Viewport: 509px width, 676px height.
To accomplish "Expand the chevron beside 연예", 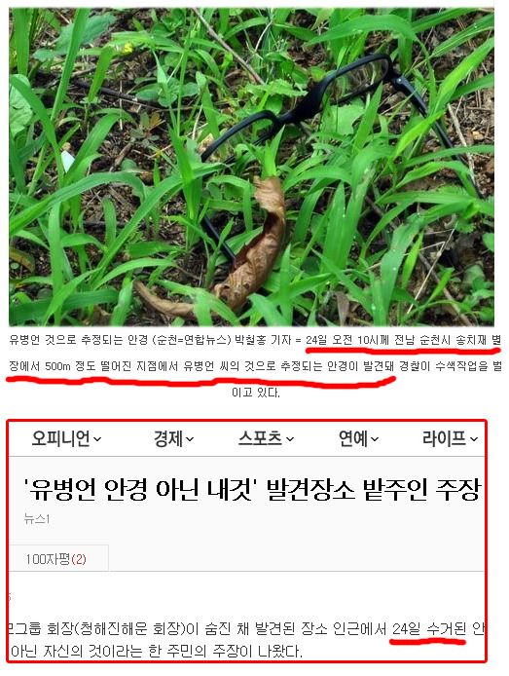I will (x=375, y=439).
